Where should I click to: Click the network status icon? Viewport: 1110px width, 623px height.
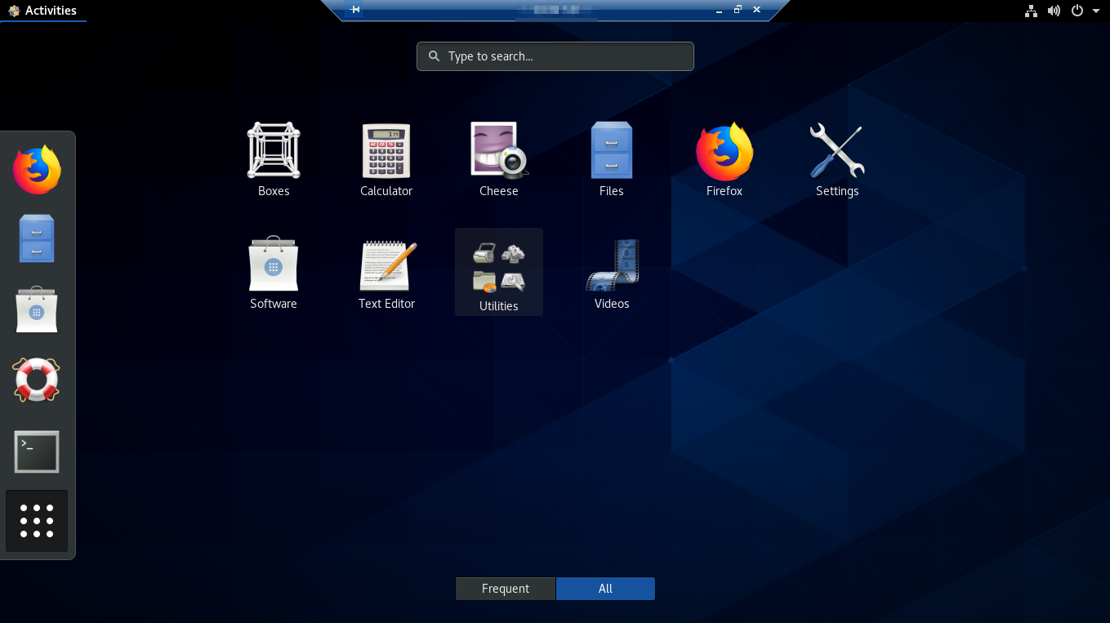[1031, 11]
